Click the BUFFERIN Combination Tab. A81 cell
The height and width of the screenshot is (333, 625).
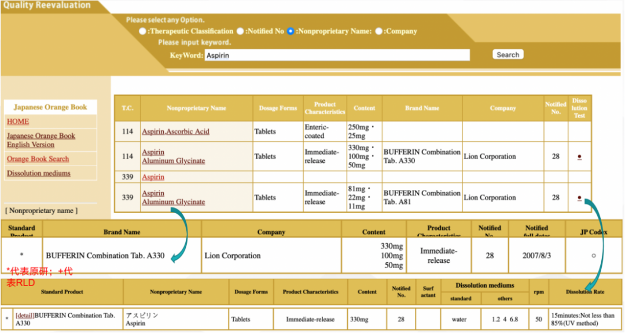pos(422,197)
